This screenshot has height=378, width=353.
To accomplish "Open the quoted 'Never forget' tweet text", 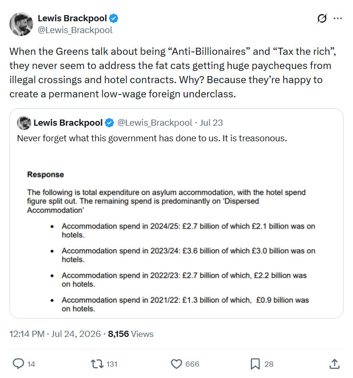I will coord(152,138).
